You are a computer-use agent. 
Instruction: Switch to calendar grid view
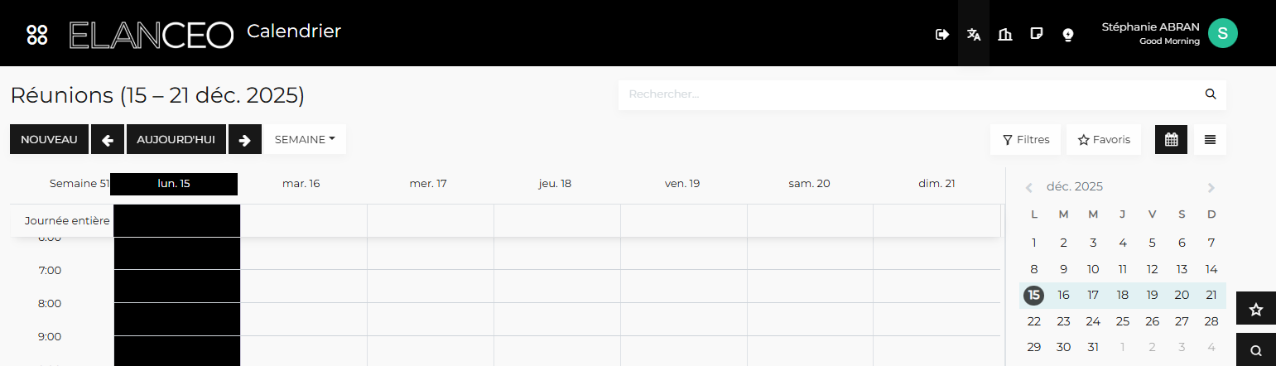click(x=1172, y=139)
